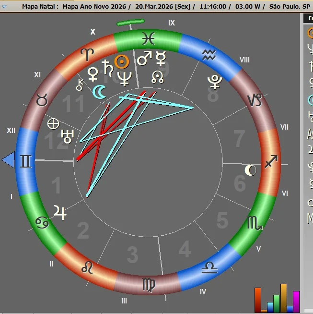The image size is (313, 314).
Task: Open the dropdown arrow beside Mapa Natal
Action: coord(4,7)
